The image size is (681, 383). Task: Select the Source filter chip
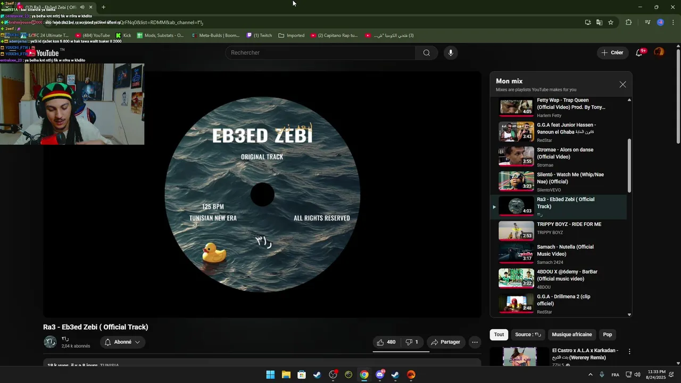tap(528, 335)
